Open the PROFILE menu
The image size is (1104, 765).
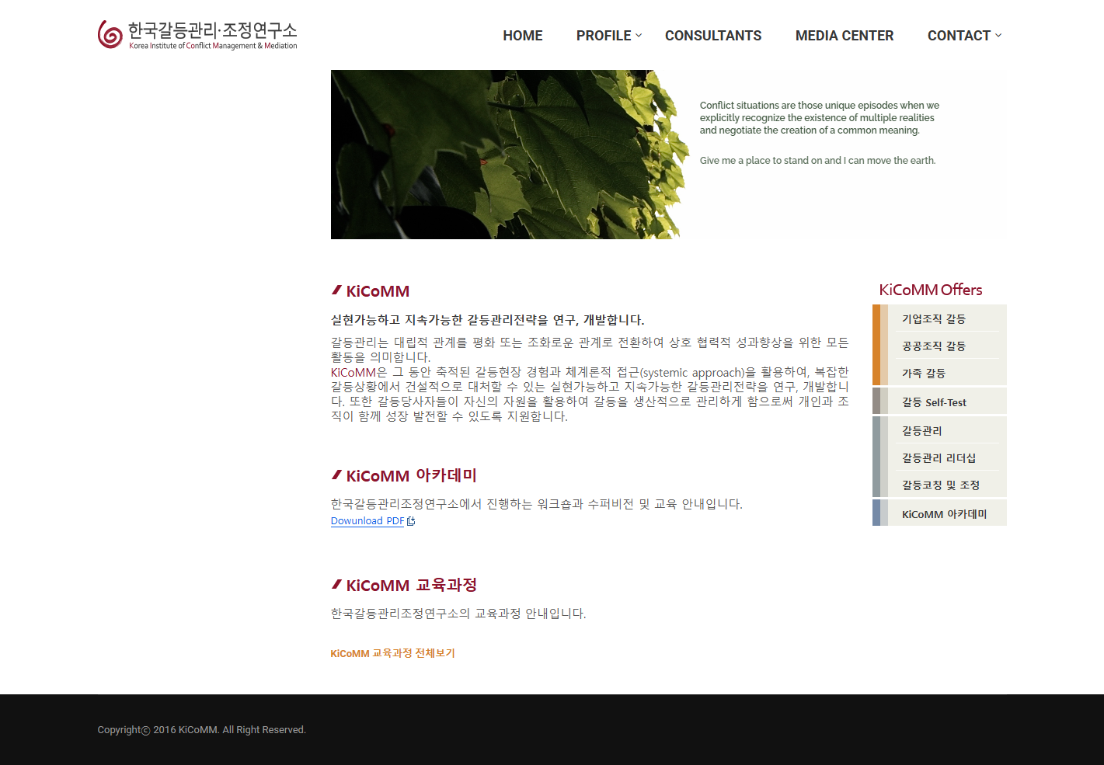tap(604, 36)
